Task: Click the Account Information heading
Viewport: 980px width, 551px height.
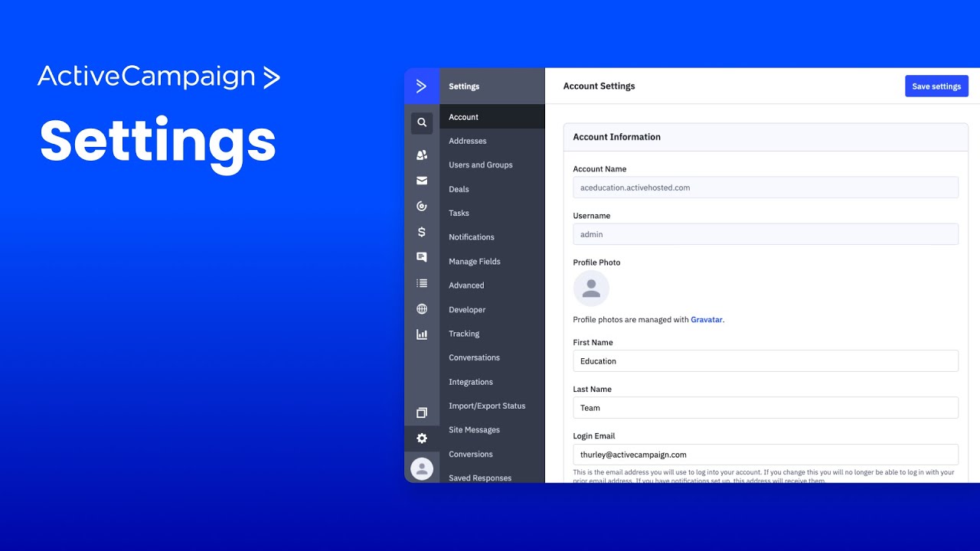Action: pyautogui.click(x=617, y=137)
